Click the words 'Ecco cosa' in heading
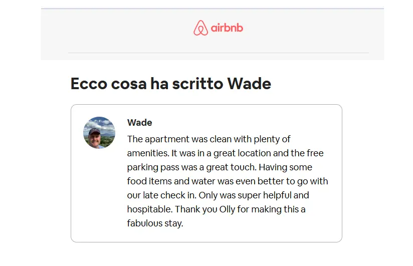 click(x=109, y=84)
